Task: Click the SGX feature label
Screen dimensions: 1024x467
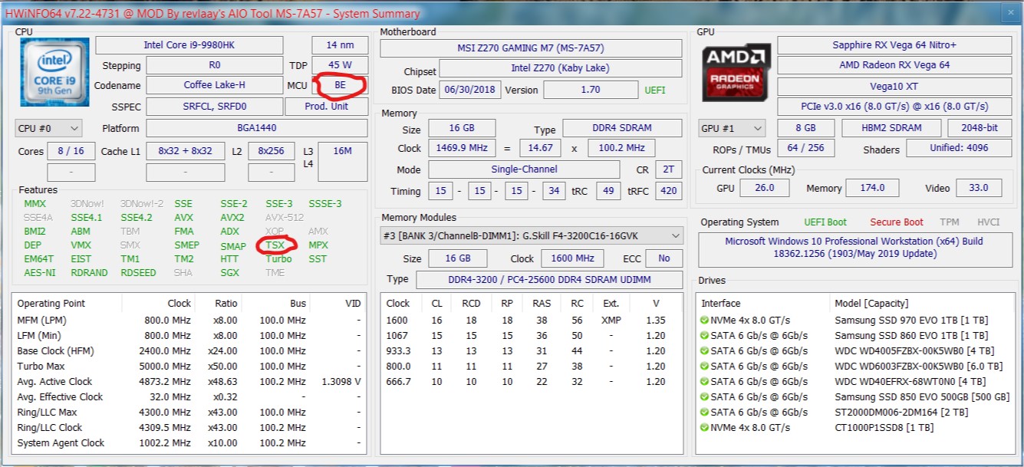Action: coord(229,273)
